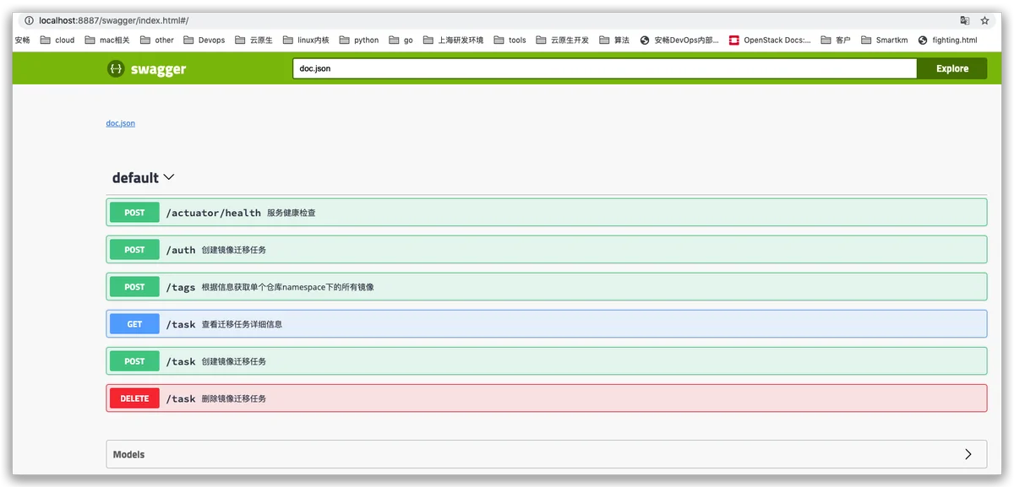The image size is (1014, 487).
Task: Open the 云原生 bookmark folder
Action: pos(254,40)
